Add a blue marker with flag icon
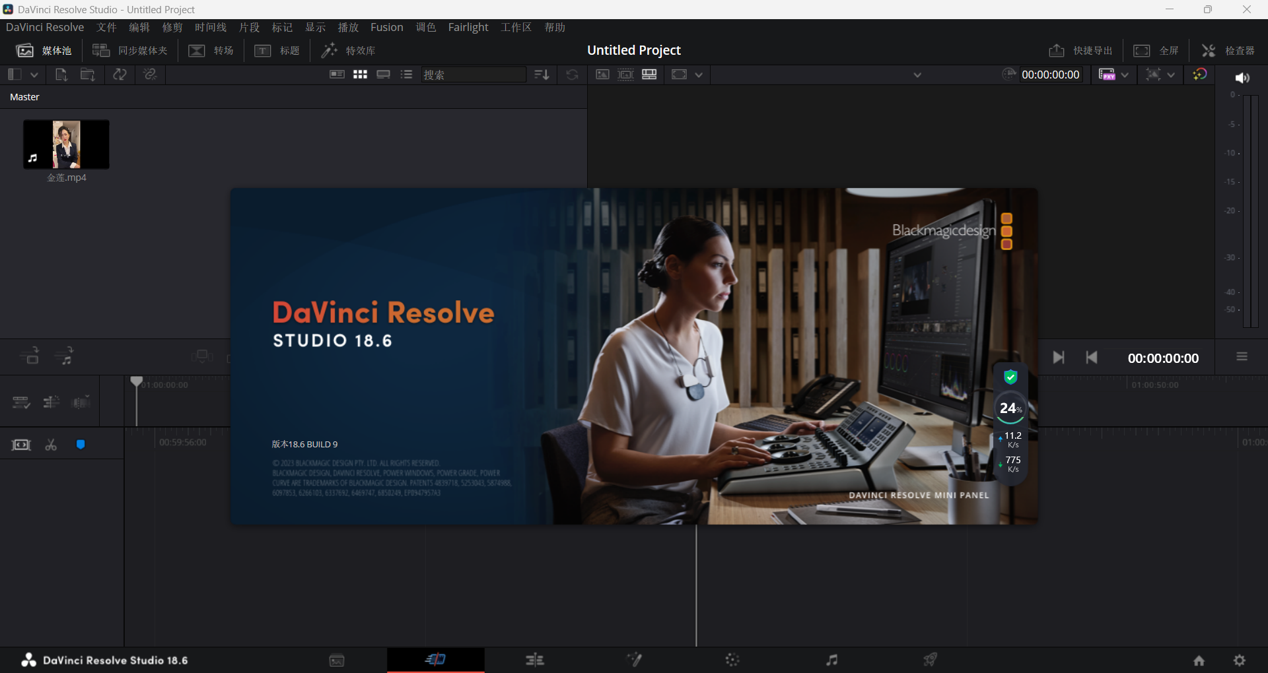Screen dimensions: 1268x673 [x=81, y=445]
